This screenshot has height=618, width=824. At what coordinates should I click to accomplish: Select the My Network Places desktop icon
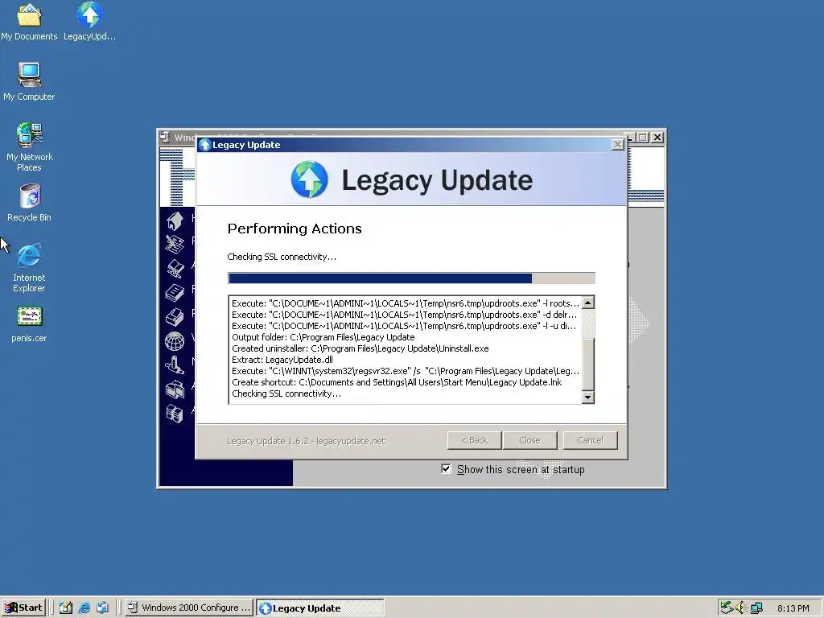pyautogui.click(x=29, y=147)
